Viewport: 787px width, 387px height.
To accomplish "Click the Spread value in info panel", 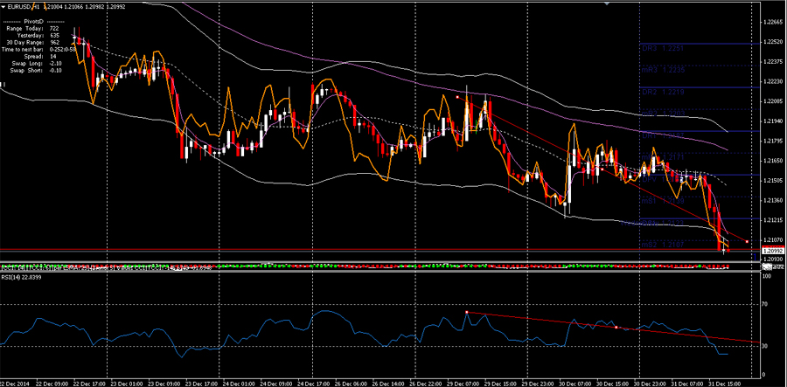I will click(x=54, y=56).
